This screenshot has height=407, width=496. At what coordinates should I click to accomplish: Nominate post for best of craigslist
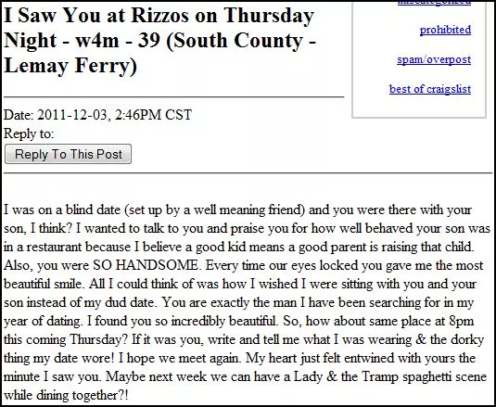click(x=430, y=89)
